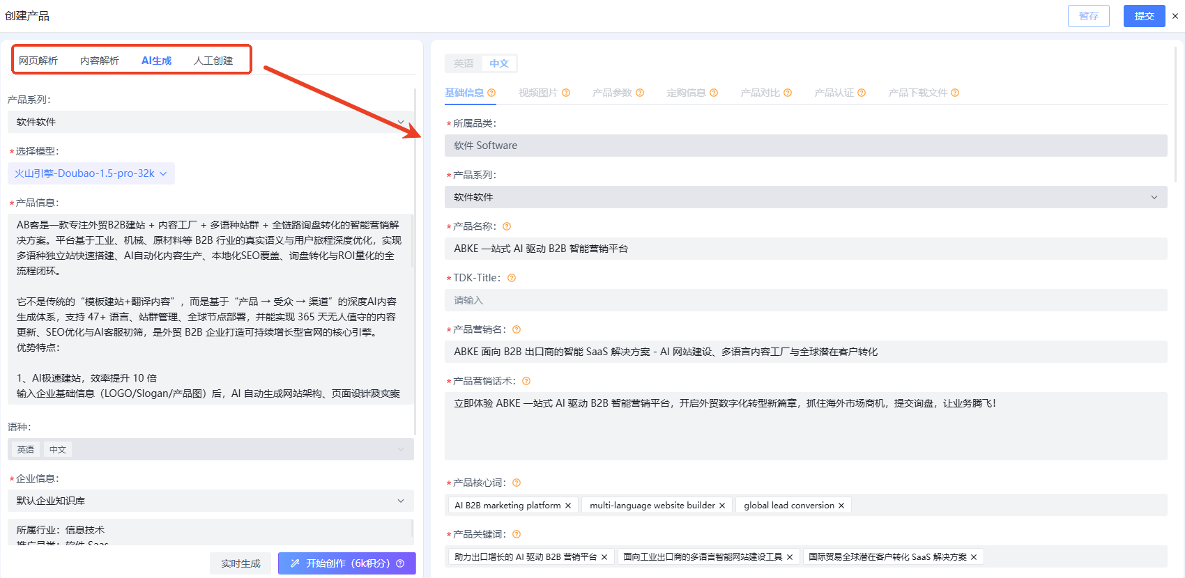Click the 提交 button
The width and height of the screenshot is (1185, 578).
[x=1144, y=16]
